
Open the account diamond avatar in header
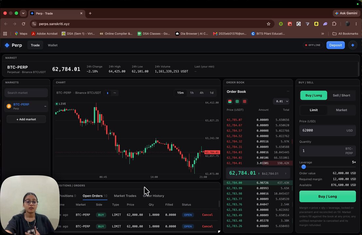pos(353,45)
